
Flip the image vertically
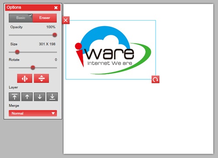(41, 79)
